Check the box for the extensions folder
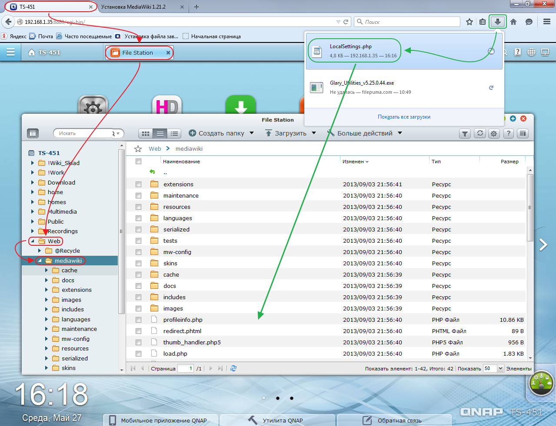Screen dimensions: 556x426 (x=139, y=185)
